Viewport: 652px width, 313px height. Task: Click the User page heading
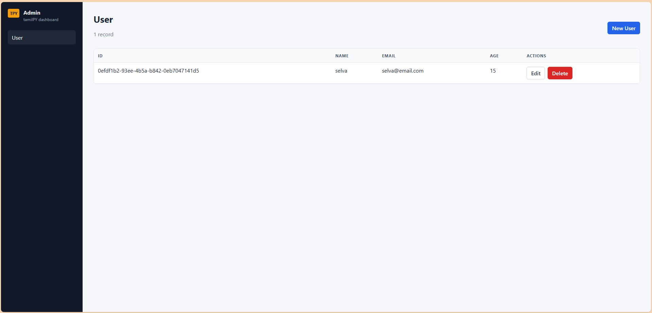point(103,20)
